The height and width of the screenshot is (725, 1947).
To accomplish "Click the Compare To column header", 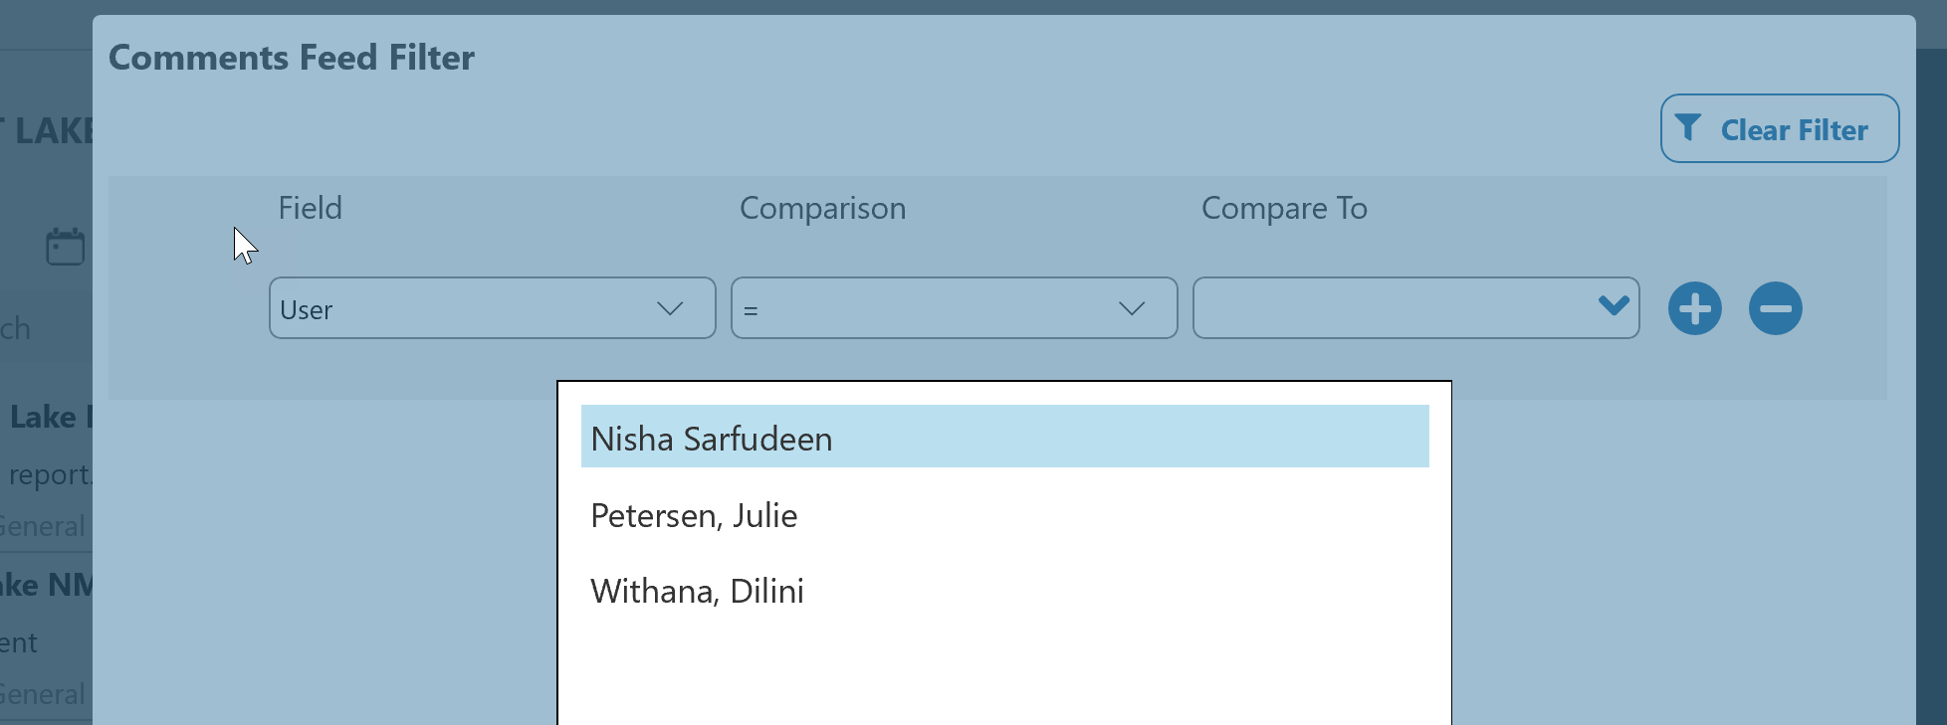I will click(1283, 208).
